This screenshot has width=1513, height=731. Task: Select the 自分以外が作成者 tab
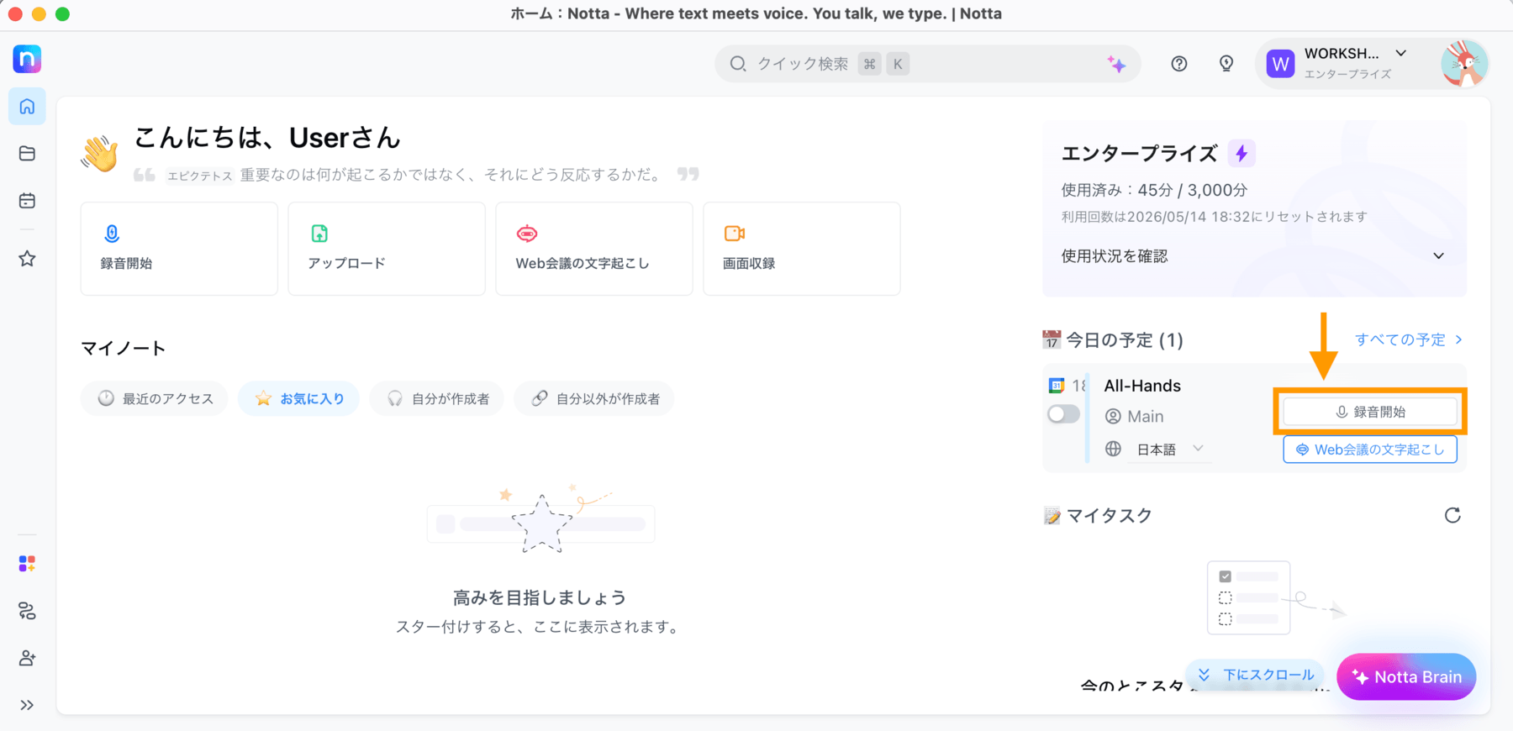594,398
